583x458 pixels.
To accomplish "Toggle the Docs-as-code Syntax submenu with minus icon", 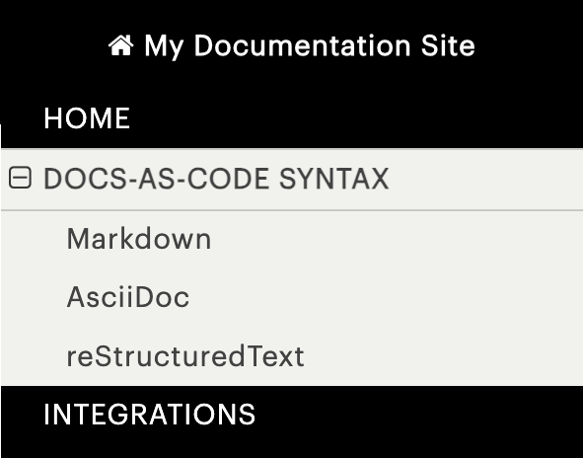I will [x=20, y=178].
